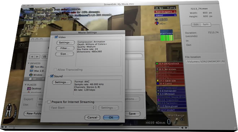Click the search field in save dialog

133,56
